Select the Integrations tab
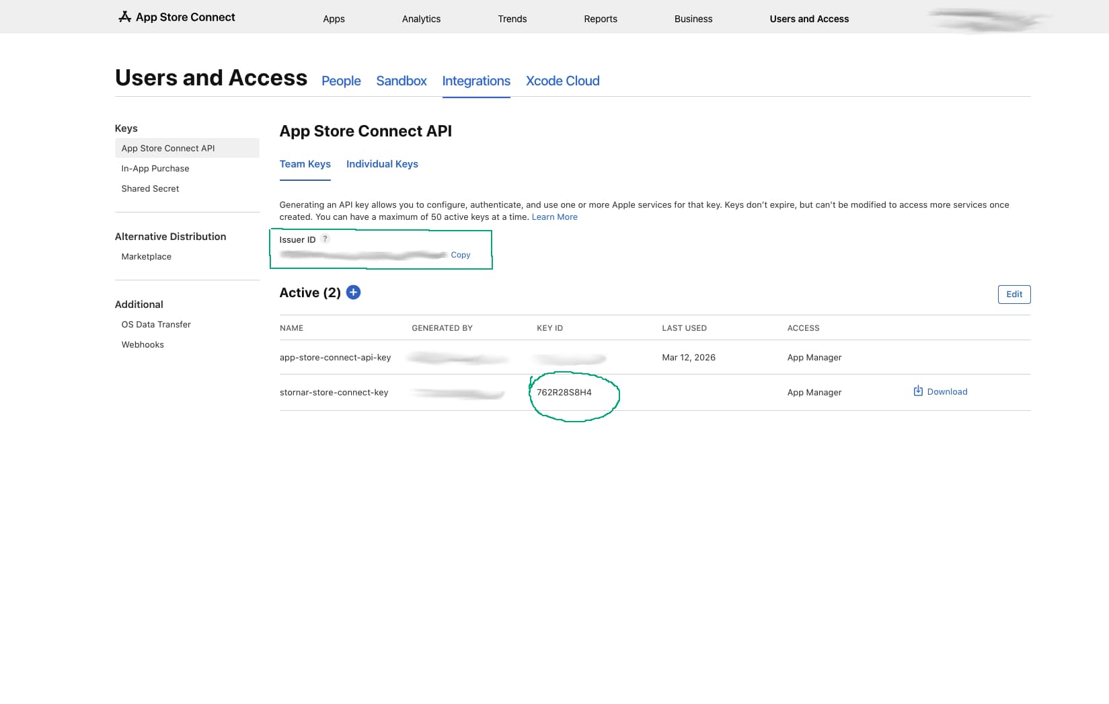The image size is (1109, 704). tap(476, 81)
